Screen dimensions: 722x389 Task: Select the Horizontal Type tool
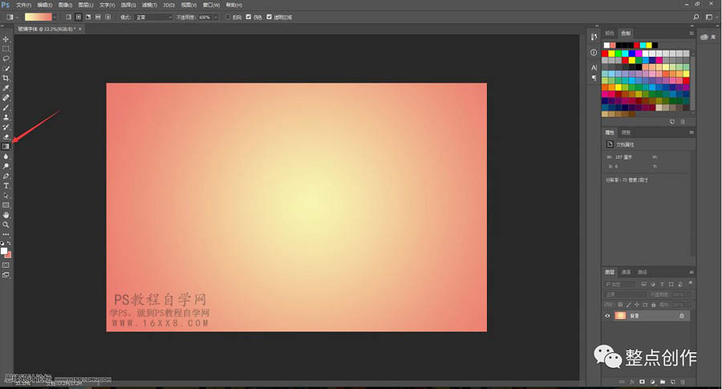(6, 186)
